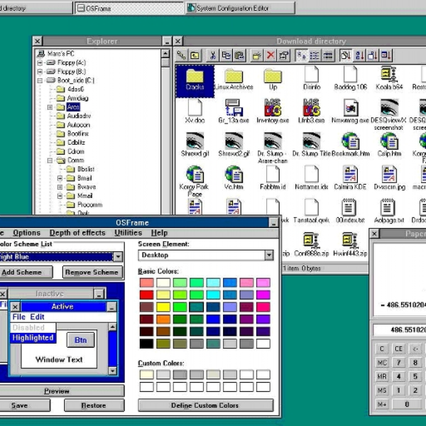
Task: Collapse the Boot_side (C:) tree node
Action: point(40,80)
